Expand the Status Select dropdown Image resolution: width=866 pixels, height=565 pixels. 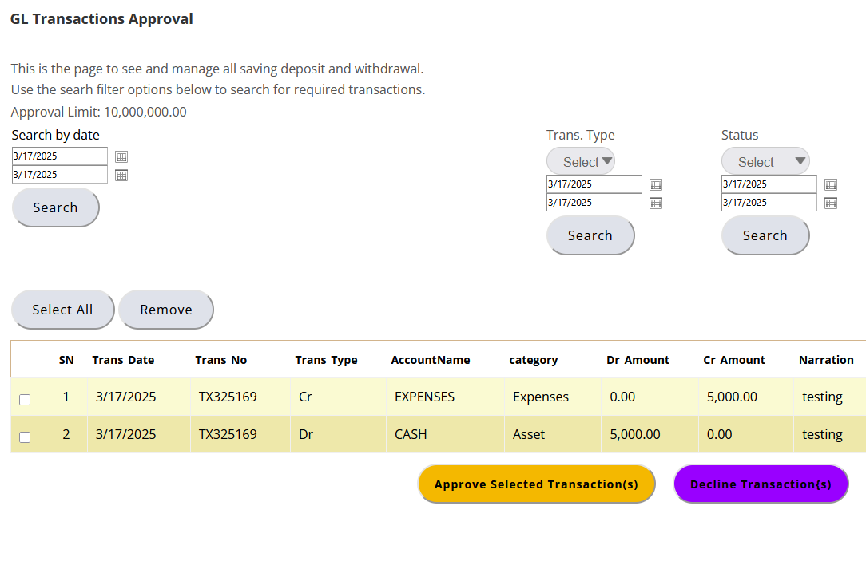point(765,161)
